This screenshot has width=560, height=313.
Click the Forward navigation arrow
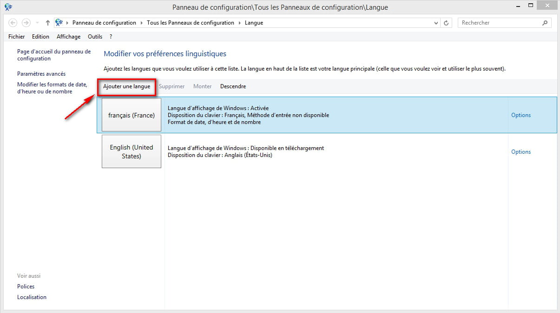point(26,23)
